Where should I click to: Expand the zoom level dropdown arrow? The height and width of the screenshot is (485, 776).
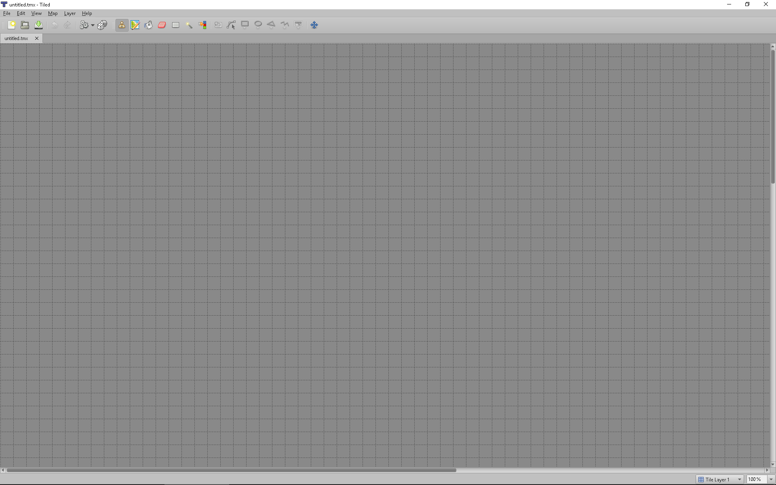771,479
